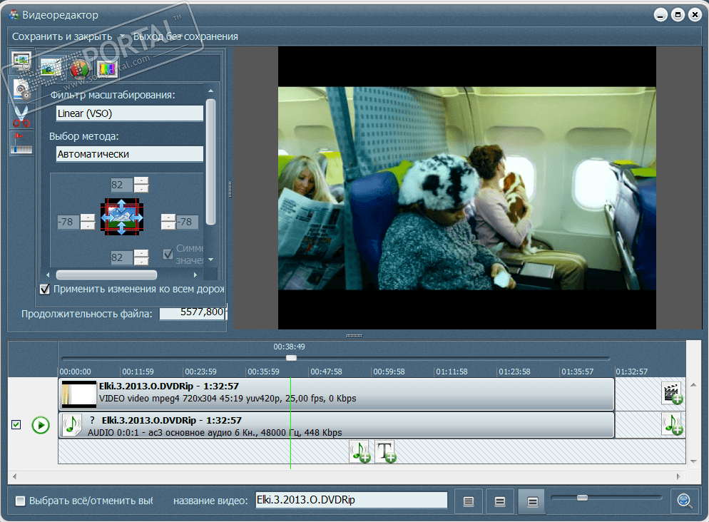Viewport: 709px width, 522px height.
Task: Open the 'Фильтр масштабирования' Linear (VSO) dropdown
Action: pyautogui.click(x=130, y=113)
